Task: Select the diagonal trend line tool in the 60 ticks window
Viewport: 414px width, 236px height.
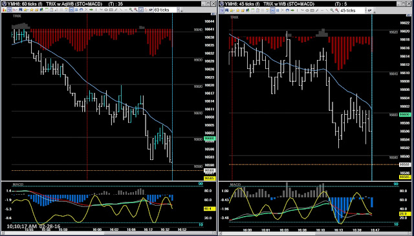Action: click(x=121, y=10)
